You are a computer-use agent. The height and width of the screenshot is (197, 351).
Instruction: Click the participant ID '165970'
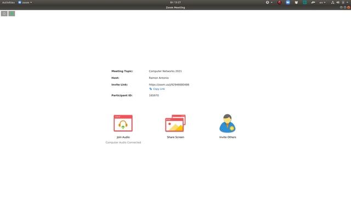154,95
